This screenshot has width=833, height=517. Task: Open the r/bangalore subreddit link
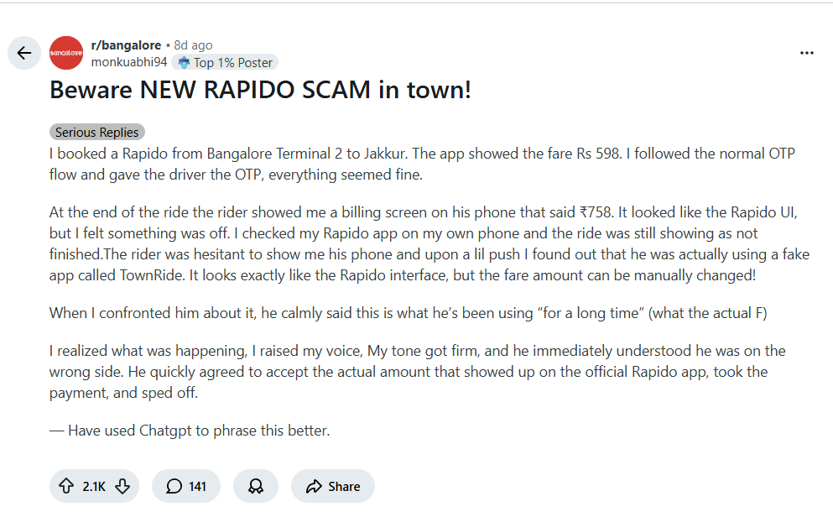point(126,45)
